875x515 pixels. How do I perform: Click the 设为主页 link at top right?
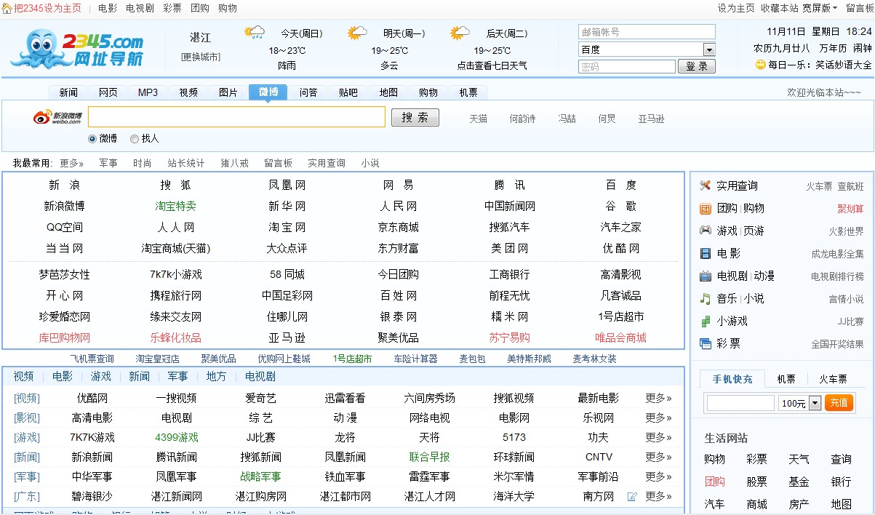point(736,8)
